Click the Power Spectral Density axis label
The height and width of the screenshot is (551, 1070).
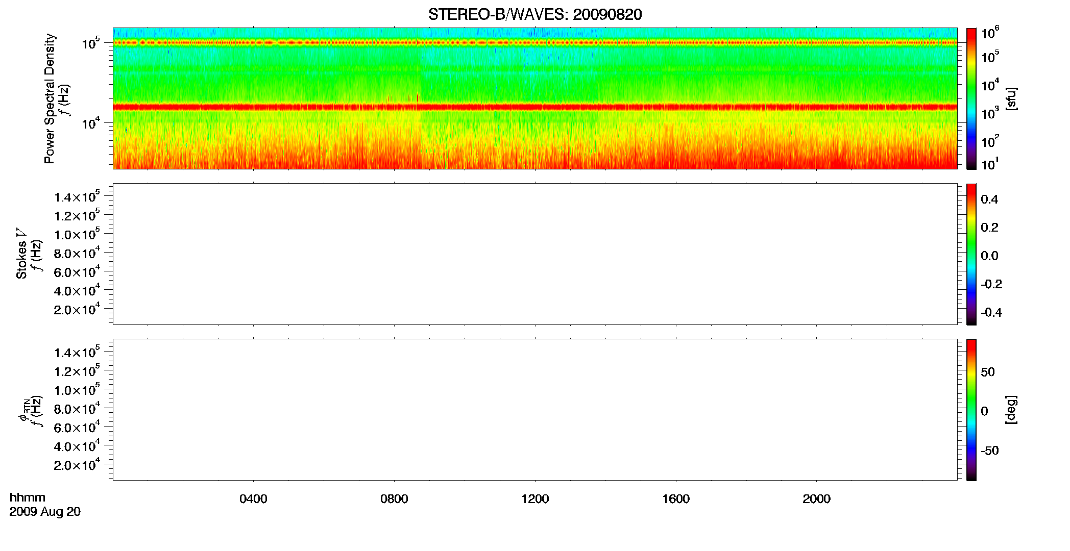pos(50,98)
